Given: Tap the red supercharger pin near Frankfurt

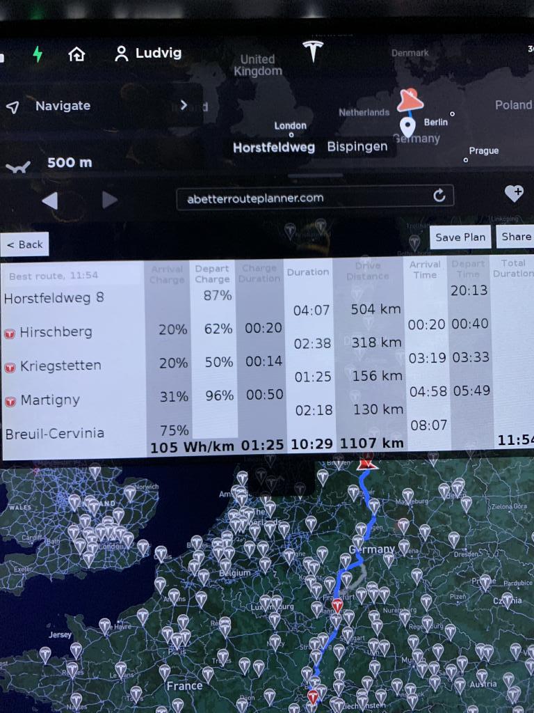Looking at the screenshot, I should tap(337, 606).
